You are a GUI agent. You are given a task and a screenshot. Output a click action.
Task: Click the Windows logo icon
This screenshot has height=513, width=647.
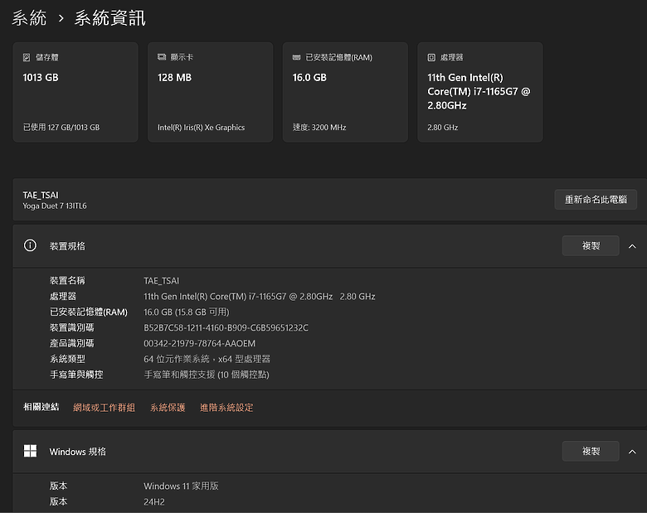[x=30, y=451]
